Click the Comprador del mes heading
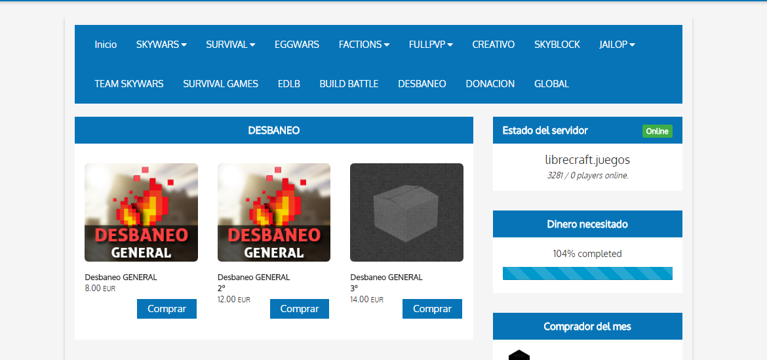 [x=587, y=327]
